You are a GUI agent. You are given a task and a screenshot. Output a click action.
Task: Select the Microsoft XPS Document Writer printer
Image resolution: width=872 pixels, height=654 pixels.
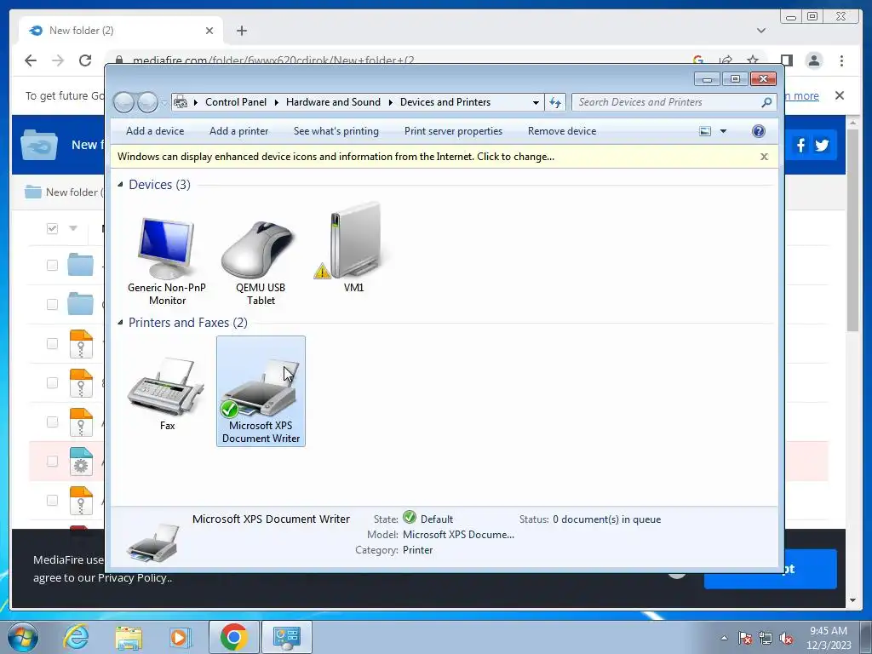261,391
